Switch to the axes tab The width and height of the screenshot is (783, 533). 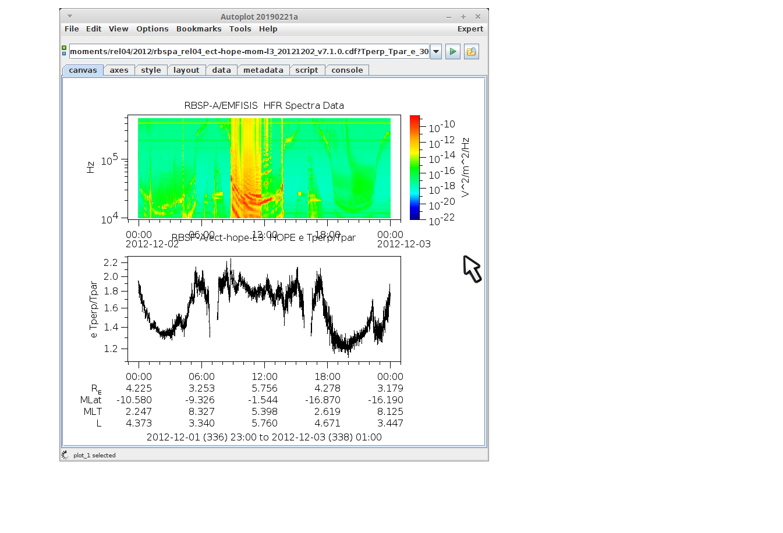pyautogui.click(x=119, y=70)
